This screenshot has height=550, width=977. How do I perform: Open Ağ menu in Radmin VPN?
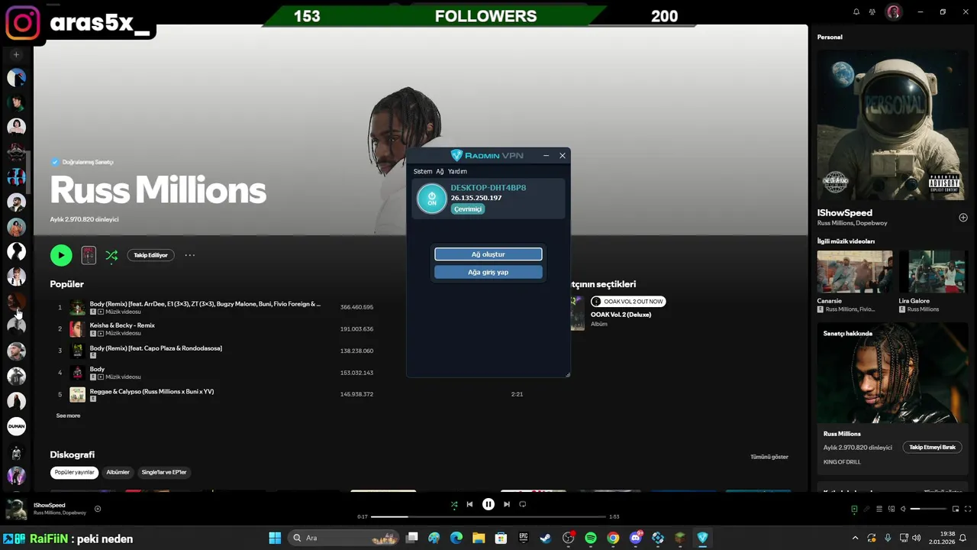[x=440, y=172]
